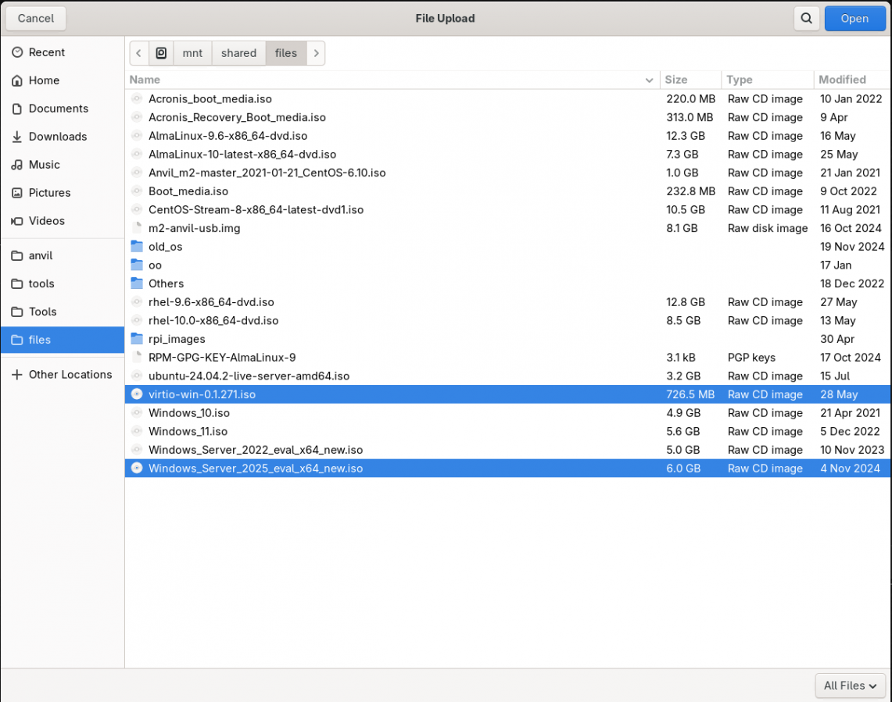Open Other Locations in the sidebar
This screenshot has width=892, height=702.
pyautogui.click(x=70, y=375)
